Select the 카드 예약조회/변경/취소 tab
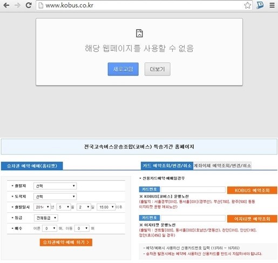Screen dimensions: 278x263 tap(167, 166)
